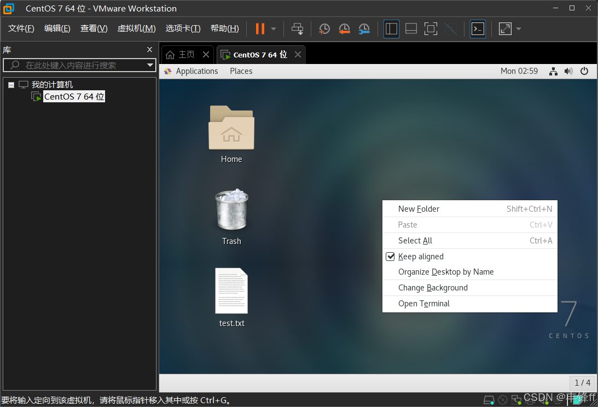
Task: Take a snapshot of the VM
Action: click(x=324, y=28)
